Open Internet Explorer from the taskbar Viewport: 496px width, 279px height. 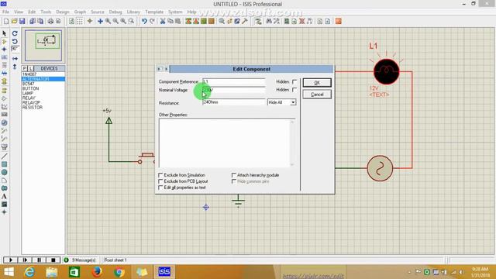pos(29,272)
